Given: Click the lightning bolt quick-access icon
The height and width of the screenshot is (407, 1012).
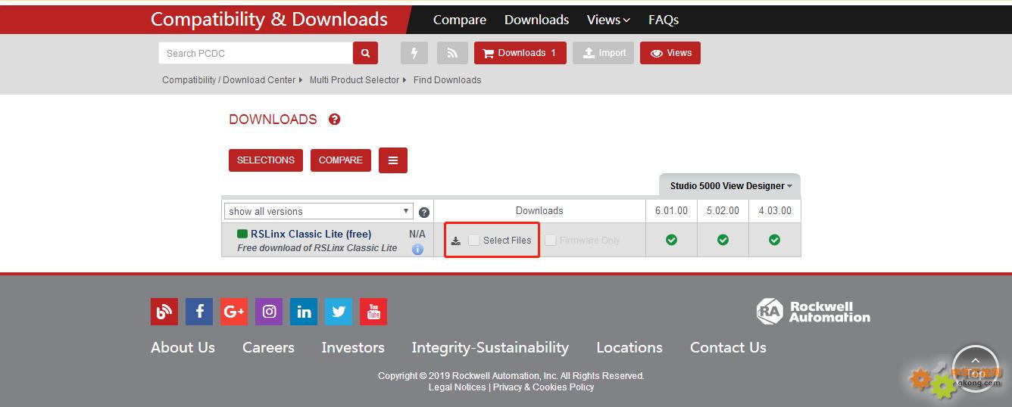Looking at the screenshot, I should pyautogui.click(x=414, y=53).
